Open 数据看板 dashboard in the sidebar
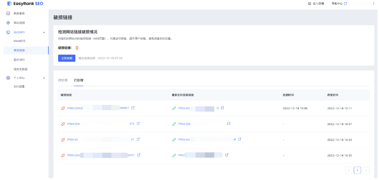The width and height of the screenshot is (379, 180). pos(19,13)
